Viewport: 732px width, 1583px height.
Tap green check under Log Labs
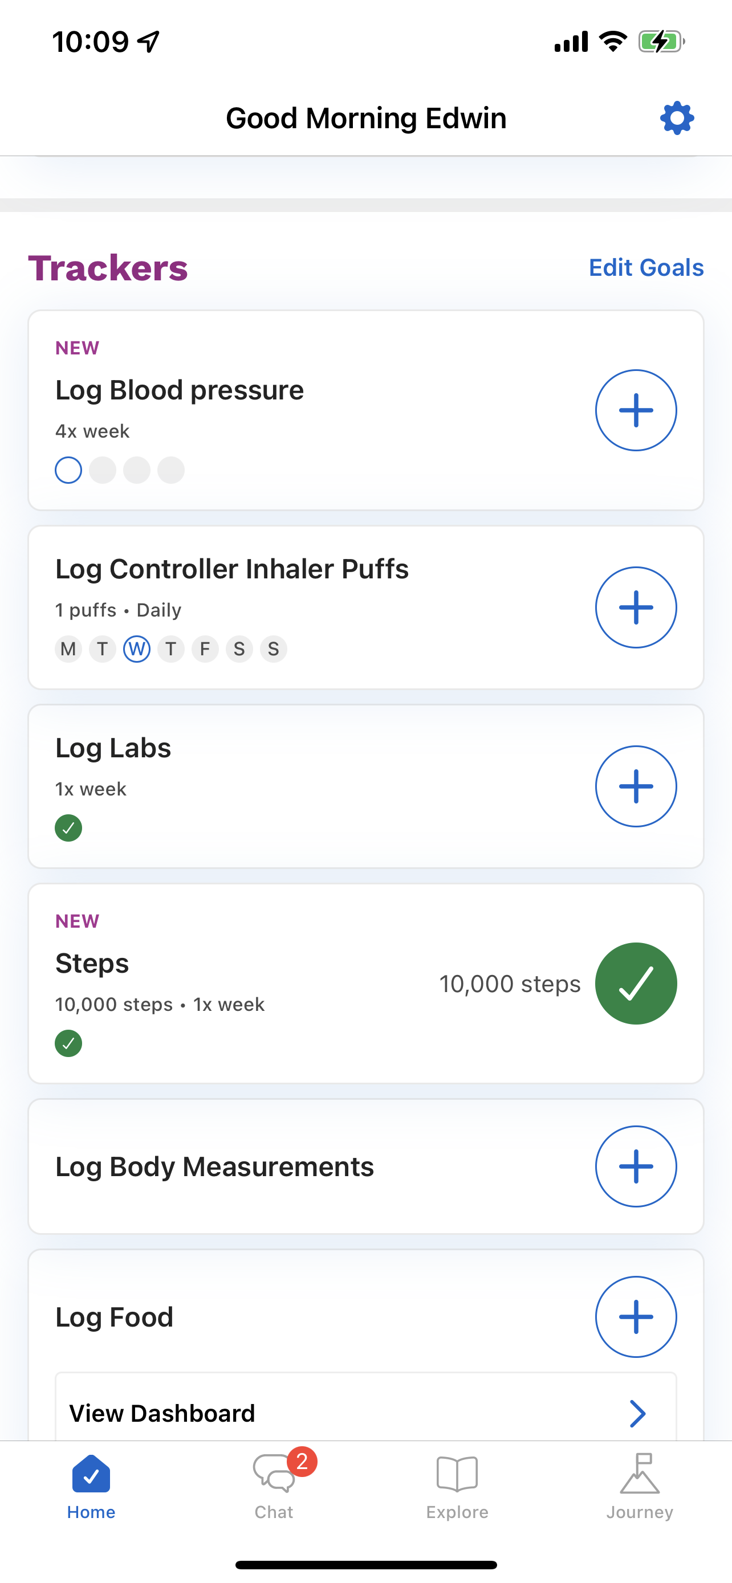(68, 828)
